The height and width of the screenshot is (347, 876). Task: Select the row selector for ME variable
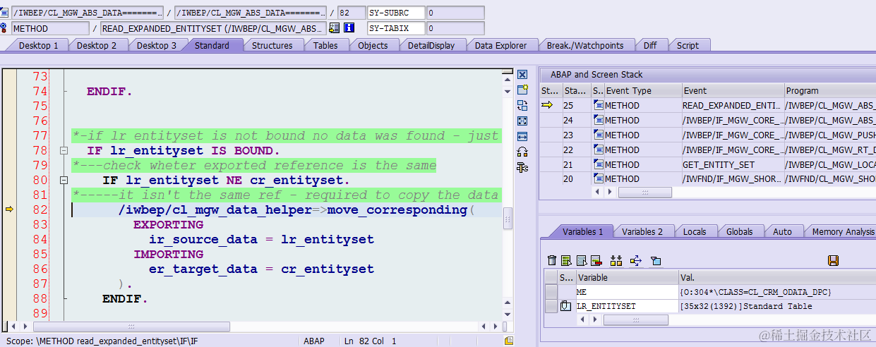tap(551, 292)
